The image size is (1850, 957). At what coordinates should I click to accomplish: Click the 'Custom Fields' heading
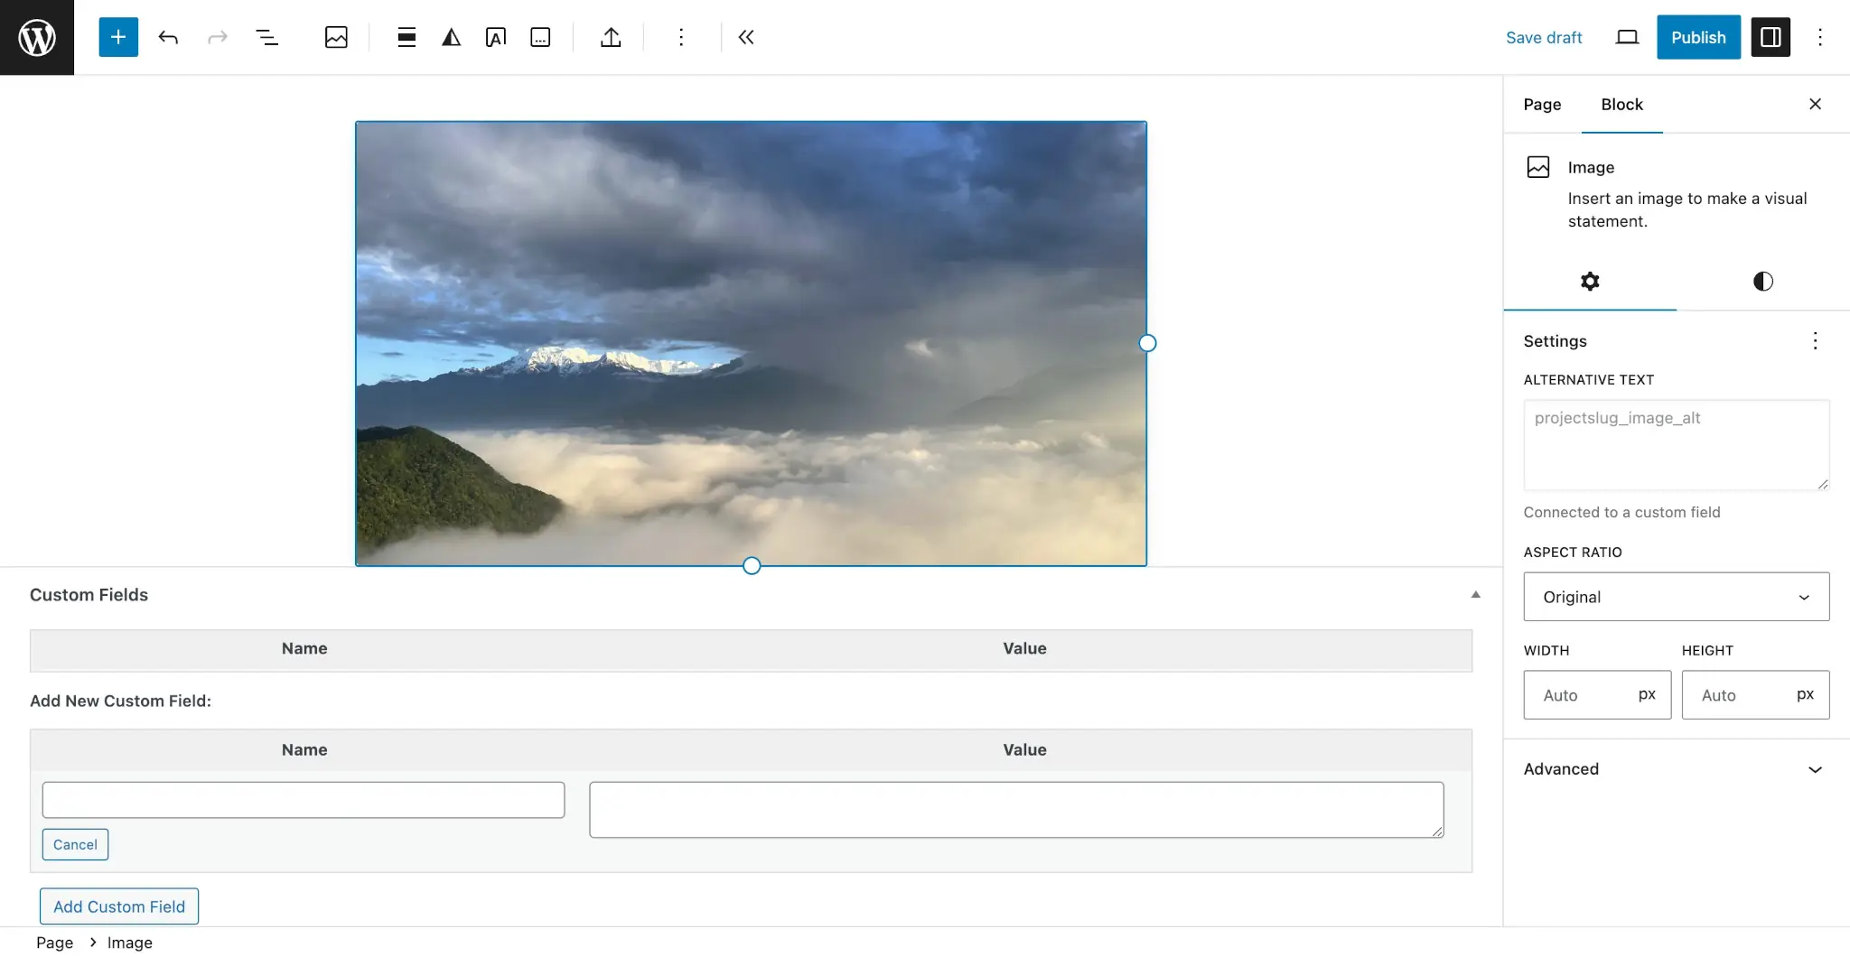[89, 595]
